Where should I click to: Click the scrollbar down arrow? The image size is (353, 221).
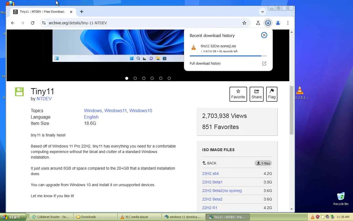(292, 209)
